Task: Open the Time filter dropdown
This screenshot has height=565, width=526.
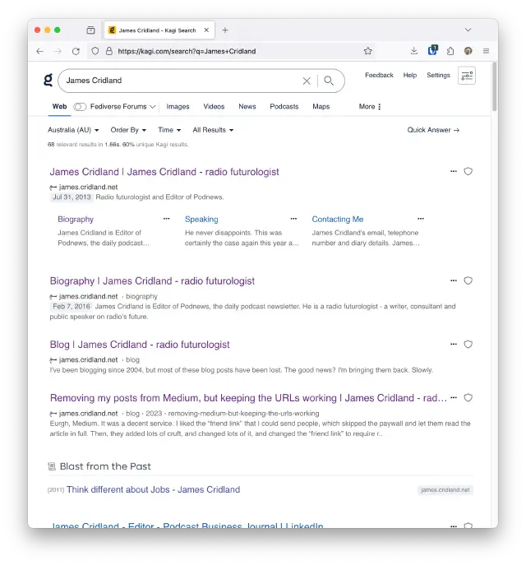Action: tap(168, 130)
